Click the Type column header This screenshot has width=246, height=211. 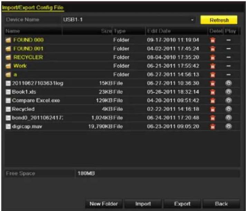[x=129, y=31]
